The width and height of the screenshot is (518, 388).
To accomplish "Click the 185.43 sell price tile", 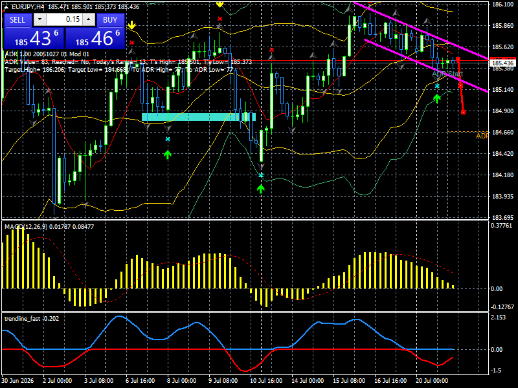I will 34,38.
